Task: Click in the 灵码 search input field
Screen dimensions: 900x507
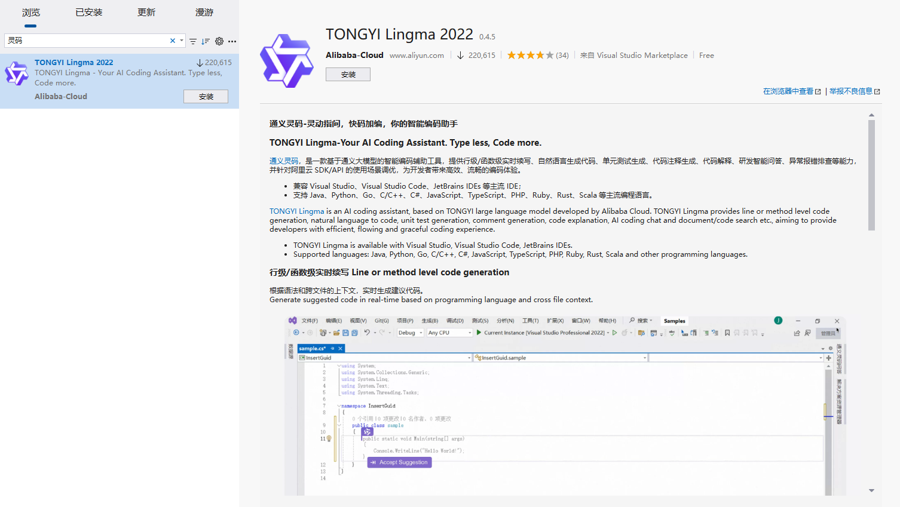Action: [x=87, y=41]
